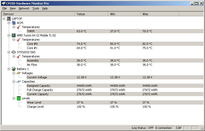
Task: Click the thermometer icon under ACPI
Action: click(19, 27)
